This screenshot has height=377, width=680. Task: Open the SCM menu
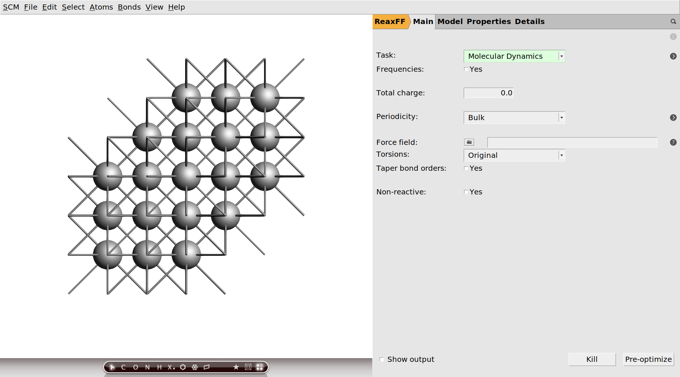point(11,7)
